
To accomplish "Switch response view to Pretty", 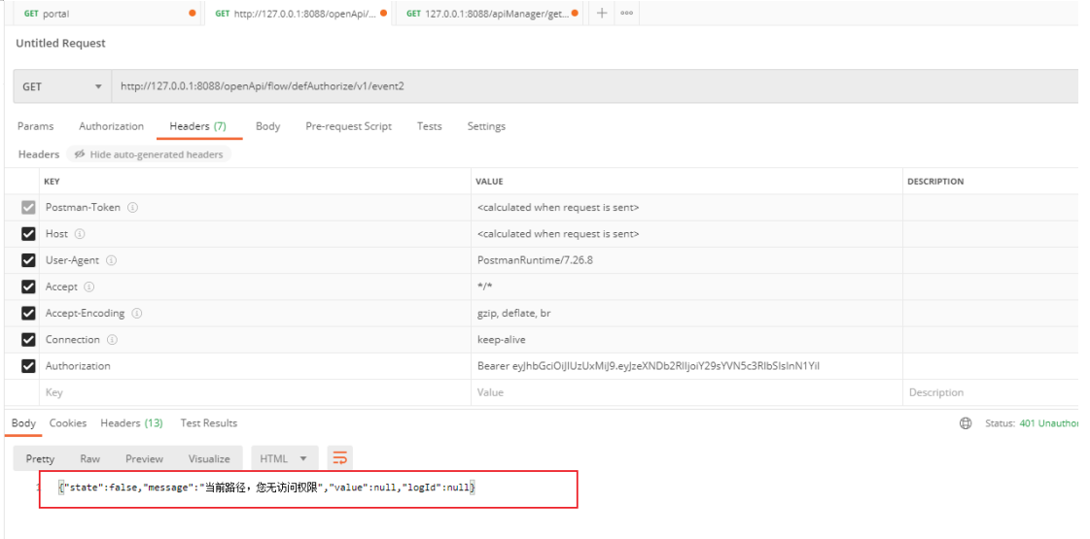I will click(x=40, y=458).
